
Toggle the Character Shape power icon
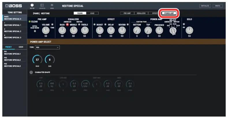[x=31, y=72]
